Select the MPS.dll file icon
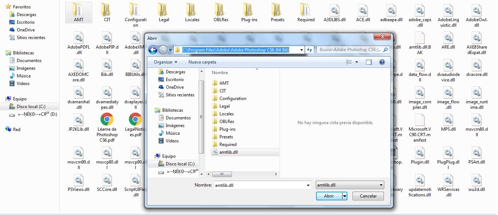The width and height of the screenshot is (498, 215). (x=448, y=119)
